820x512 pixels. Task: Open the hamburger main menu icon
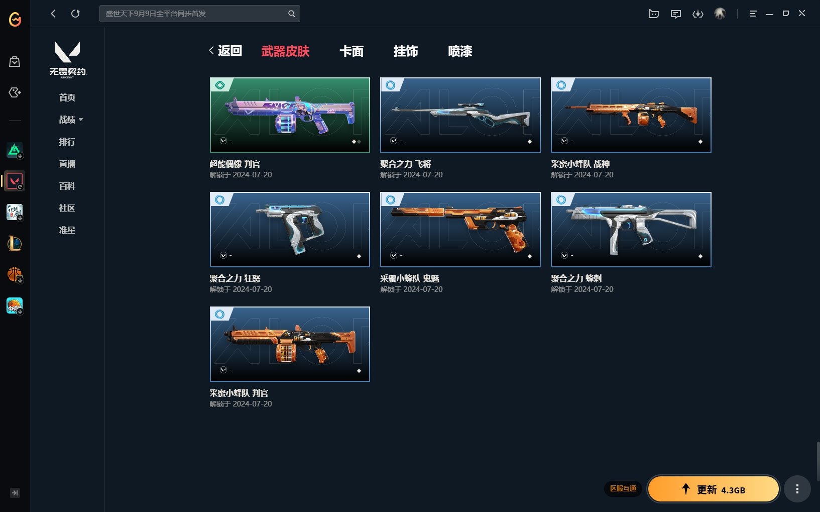[753, 14]
